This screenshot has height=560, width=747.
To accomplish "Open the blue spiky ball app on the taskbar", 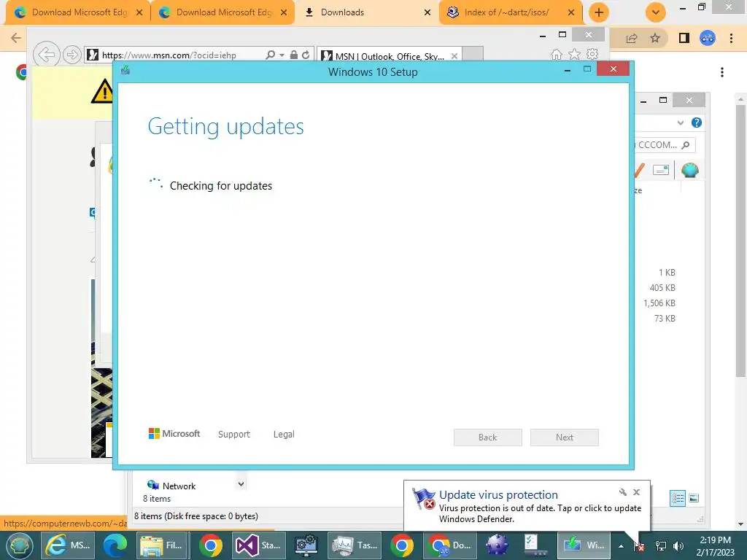I will click(497, 545).
